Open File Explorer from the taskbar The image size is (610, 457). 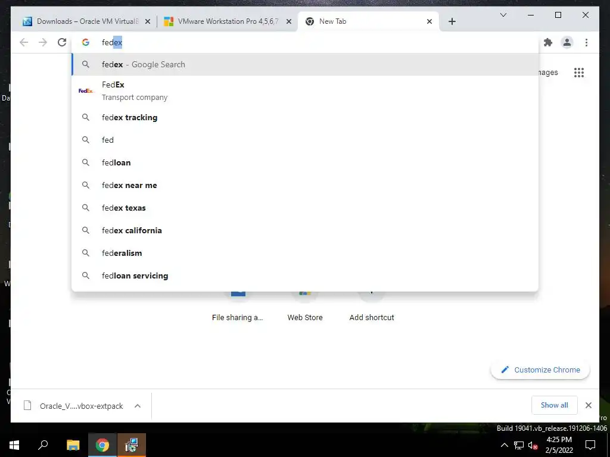click(x=73, y=445)
